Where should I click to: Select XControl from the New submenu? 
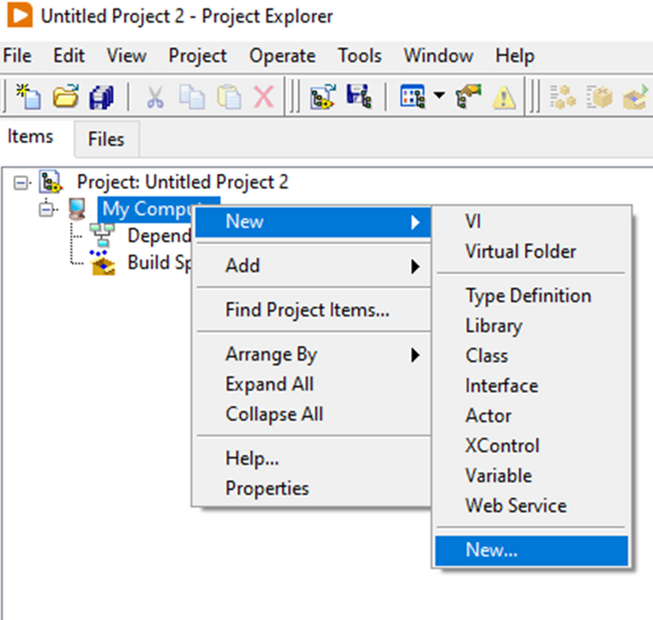pyautogui.click(x=531, y=446)
